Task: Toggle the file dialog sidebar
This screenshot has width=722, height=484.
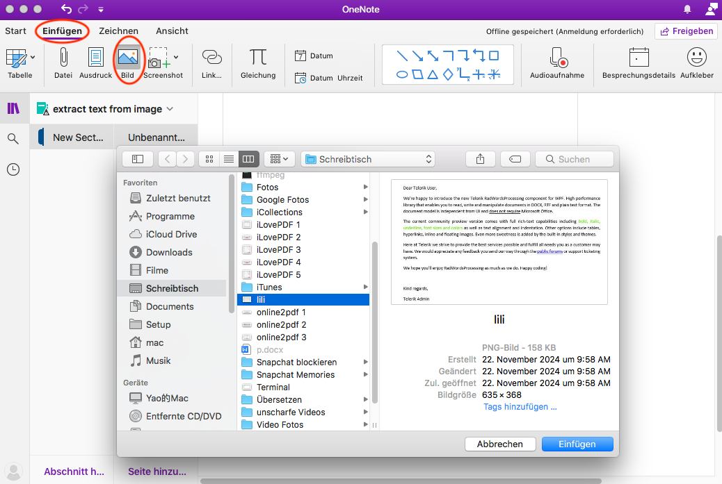Action: tap(138, 159)
